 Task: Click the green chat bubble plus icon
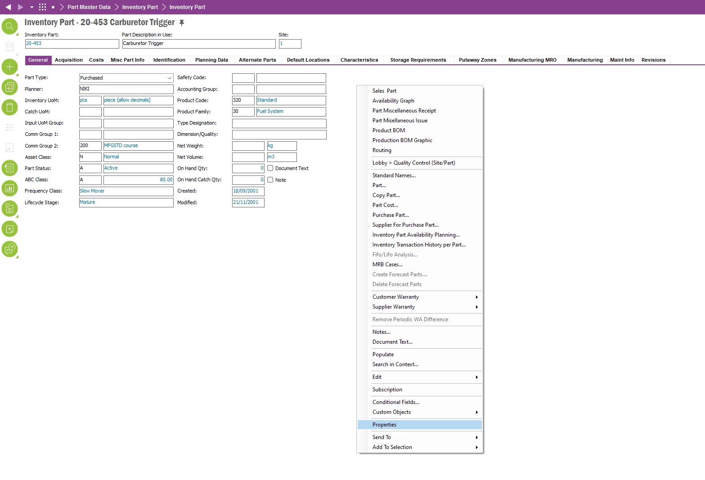[x=9, y=249]
